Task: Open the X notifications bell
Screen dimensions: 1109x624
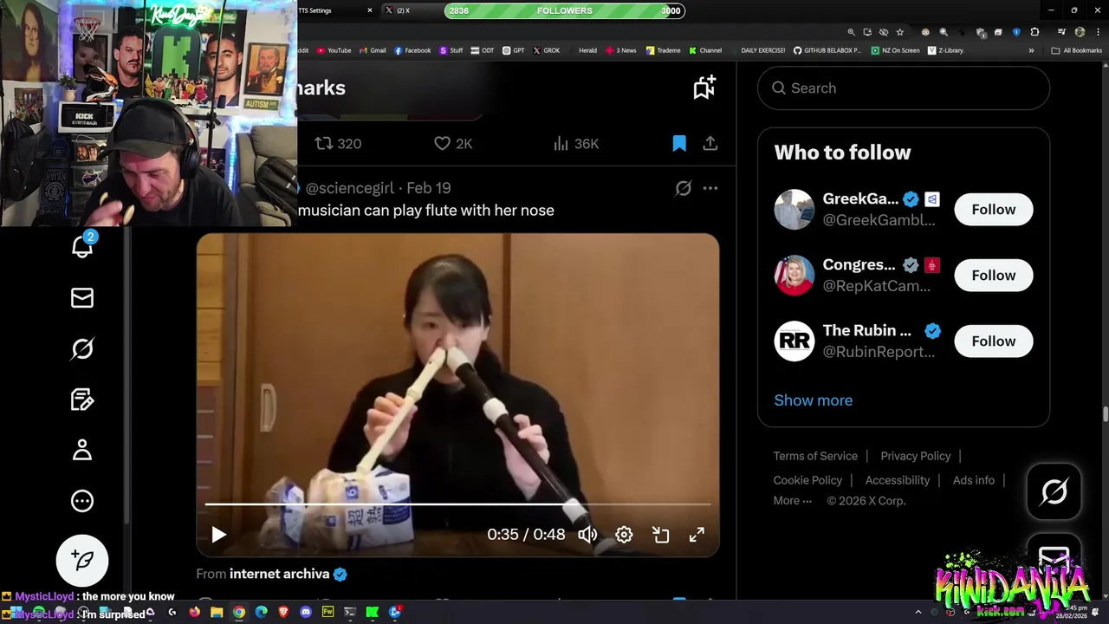Action: click(x=82, y=246)
